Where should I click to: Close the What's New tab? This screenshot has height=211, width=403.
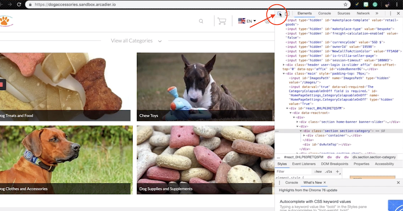[325, 183]
